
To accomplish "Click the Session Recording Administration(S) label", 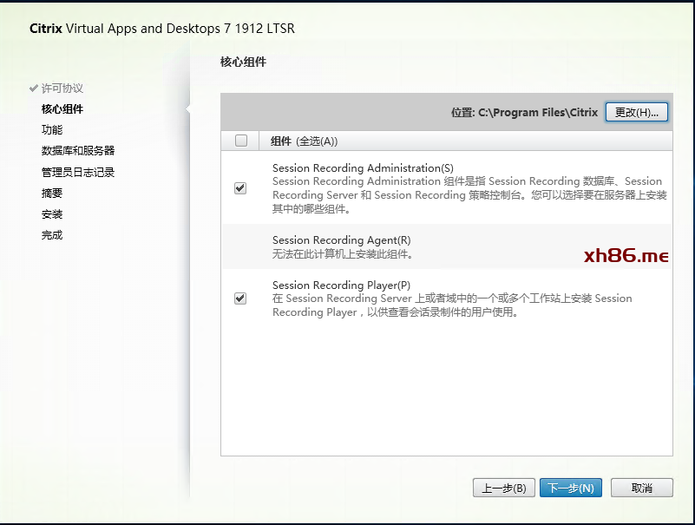I will tap(363, 167).
